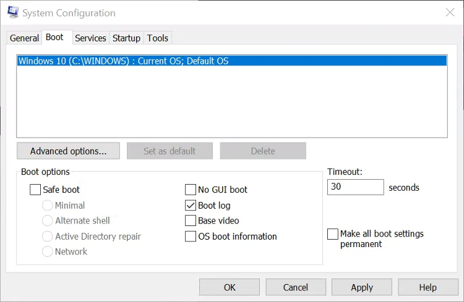Viewport: 464px width, 302px height.
Task: Enable the Safe boot checkbox
Action: [35, 190]
